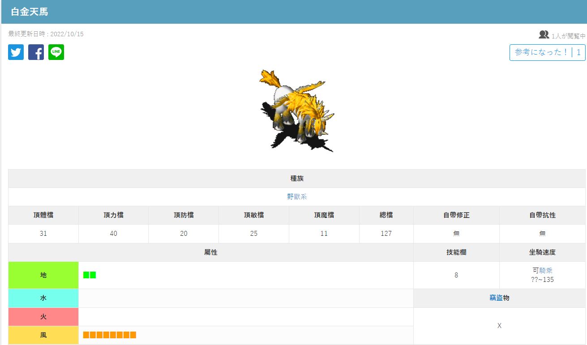
Task: Click the yellow 風 attribute label
Action: pyautogui.click(x=43, y=335)
